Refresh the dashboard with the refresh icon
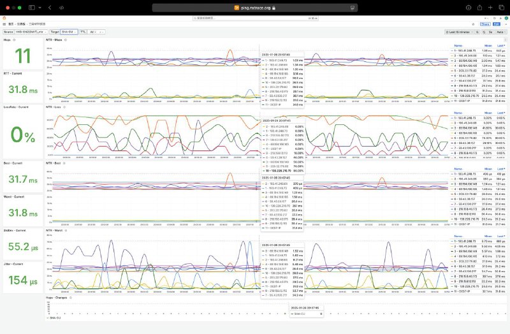Image resolution: width=510 pixels, height=334 pixels. [x=484, y=32]
